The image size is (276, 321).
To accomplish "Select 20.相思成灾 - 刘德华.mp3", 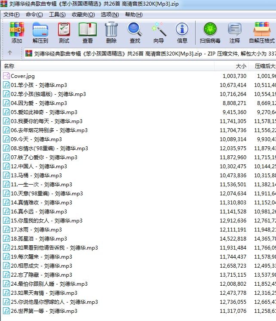I will [42, 266].
